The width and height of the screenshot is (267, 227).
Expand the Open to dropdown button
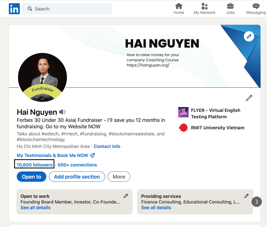(x=31, y=177)
